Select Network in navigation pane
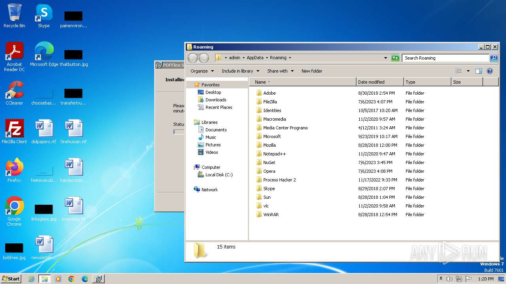The width and height of the screenshot is (506, 284). coord(210,190)
